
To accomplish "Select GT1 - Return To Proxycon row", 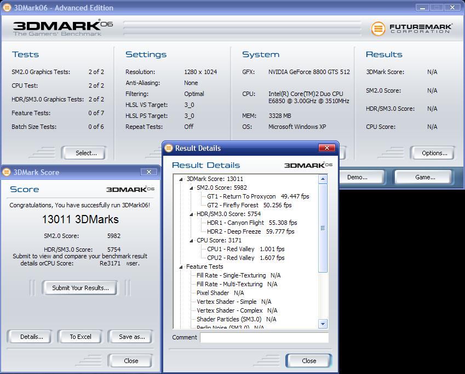I will (x=258, y=196).
